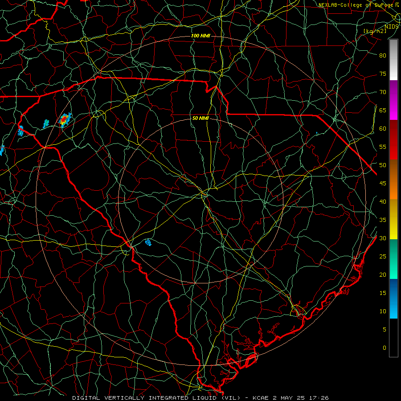Viewport: 401px width, 401px height.
Task: Click the 60 value on the VIL scale
Action: click(383, 129)
